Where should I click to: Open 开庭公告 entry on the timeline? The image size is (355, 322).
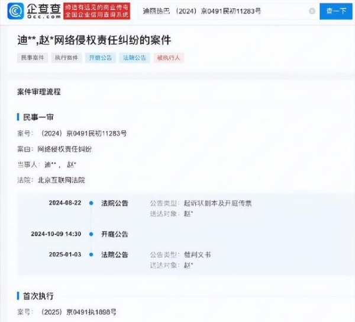coord(114,234)
